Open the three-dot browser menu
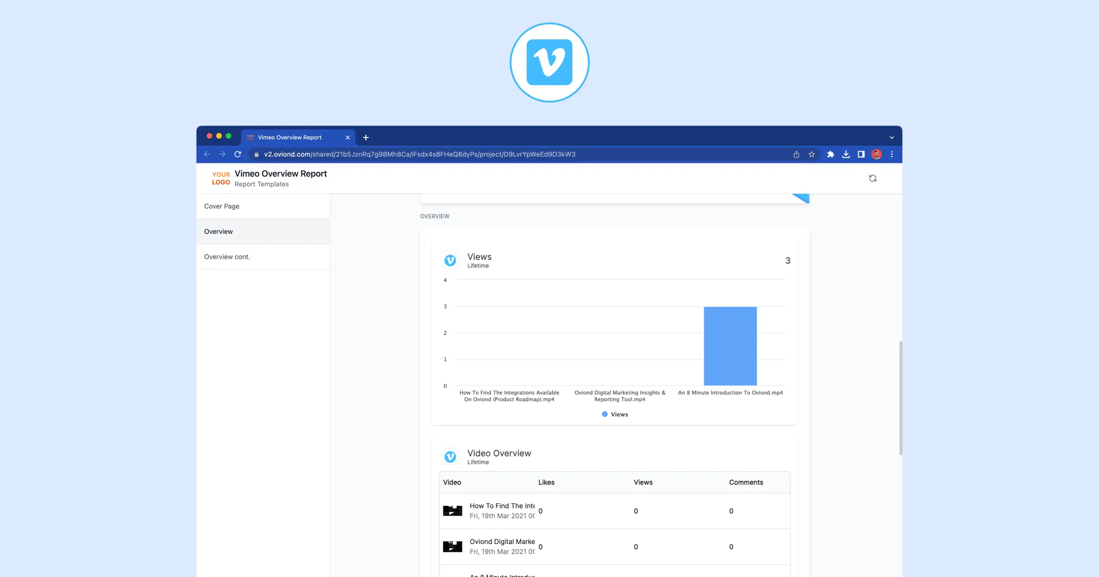1099x577 pixels. coord(892,154)
